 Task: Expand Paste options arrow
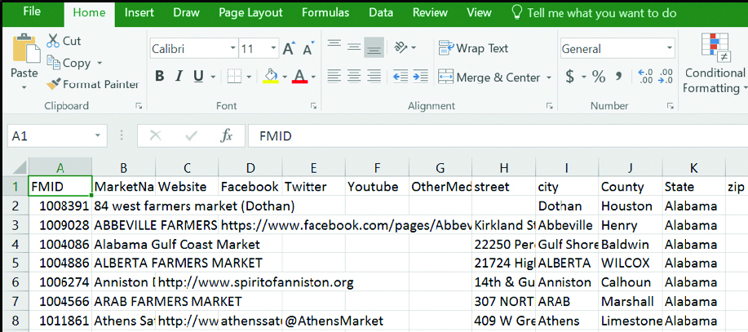[x=24, y=87]
